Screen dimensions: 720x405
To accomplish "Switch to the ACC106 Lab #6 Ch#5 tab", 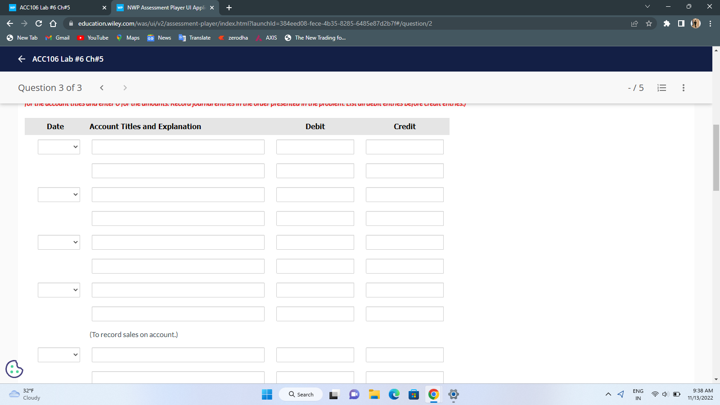I will tap(54, 7).
